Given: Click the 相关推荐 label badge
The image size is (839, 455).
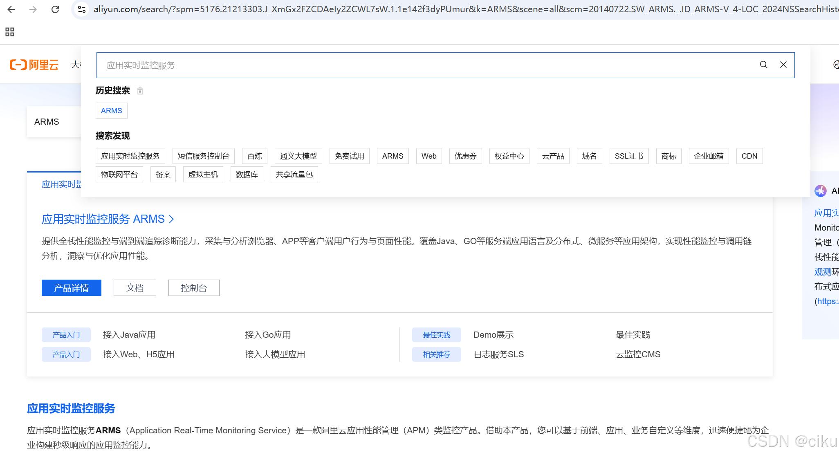Looking at the screenshot, I should [x=437, y=354].
